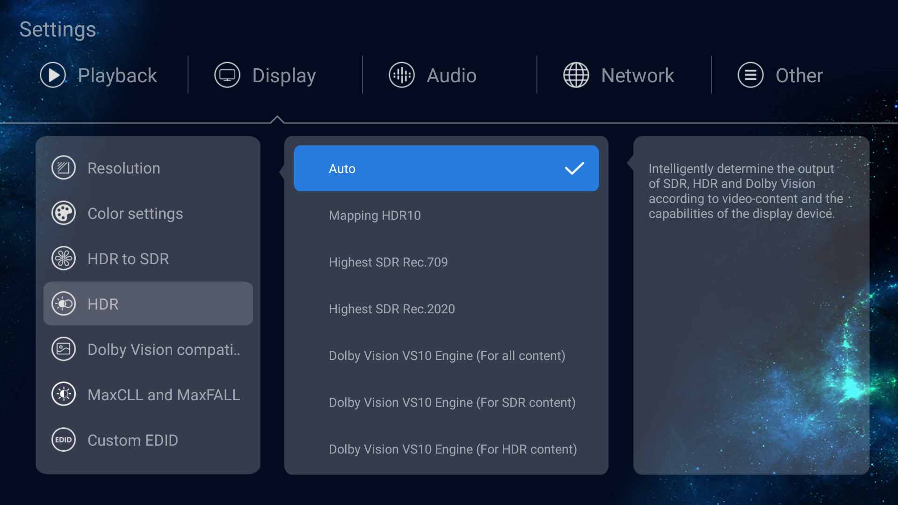Click the Color settings palette icon
The width and height of the screenshot is (898, 505).
tap(64, 213)
